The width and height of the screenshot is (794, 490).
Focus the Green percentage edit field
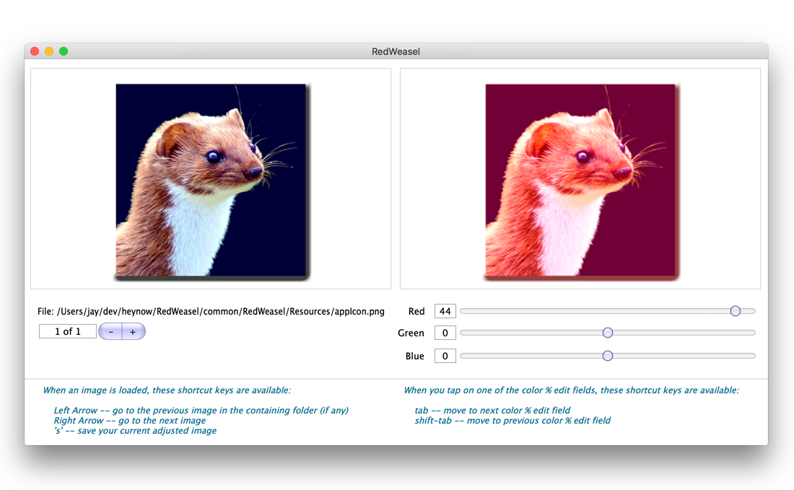[x=445, y=333]
